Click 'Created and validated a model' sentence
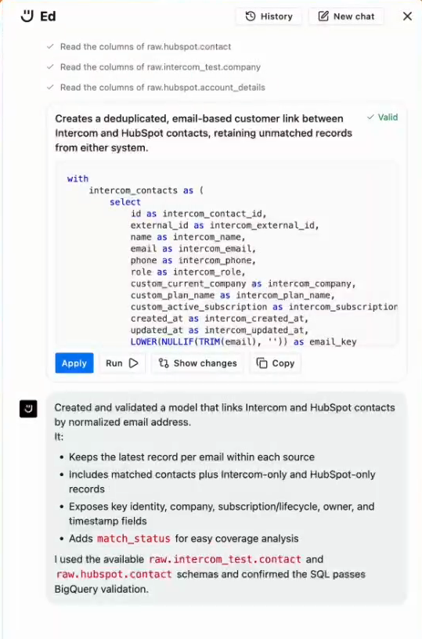 tap(225, 415)
